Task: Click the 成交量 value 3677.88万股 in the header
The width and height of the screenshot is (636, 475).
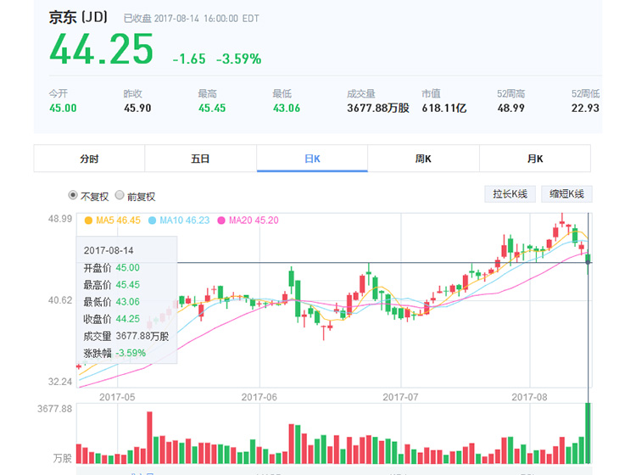Action: coord(378,109)
